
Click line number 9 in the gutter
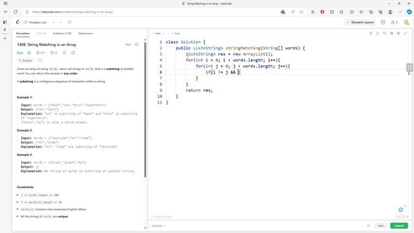tap(160, 91)
